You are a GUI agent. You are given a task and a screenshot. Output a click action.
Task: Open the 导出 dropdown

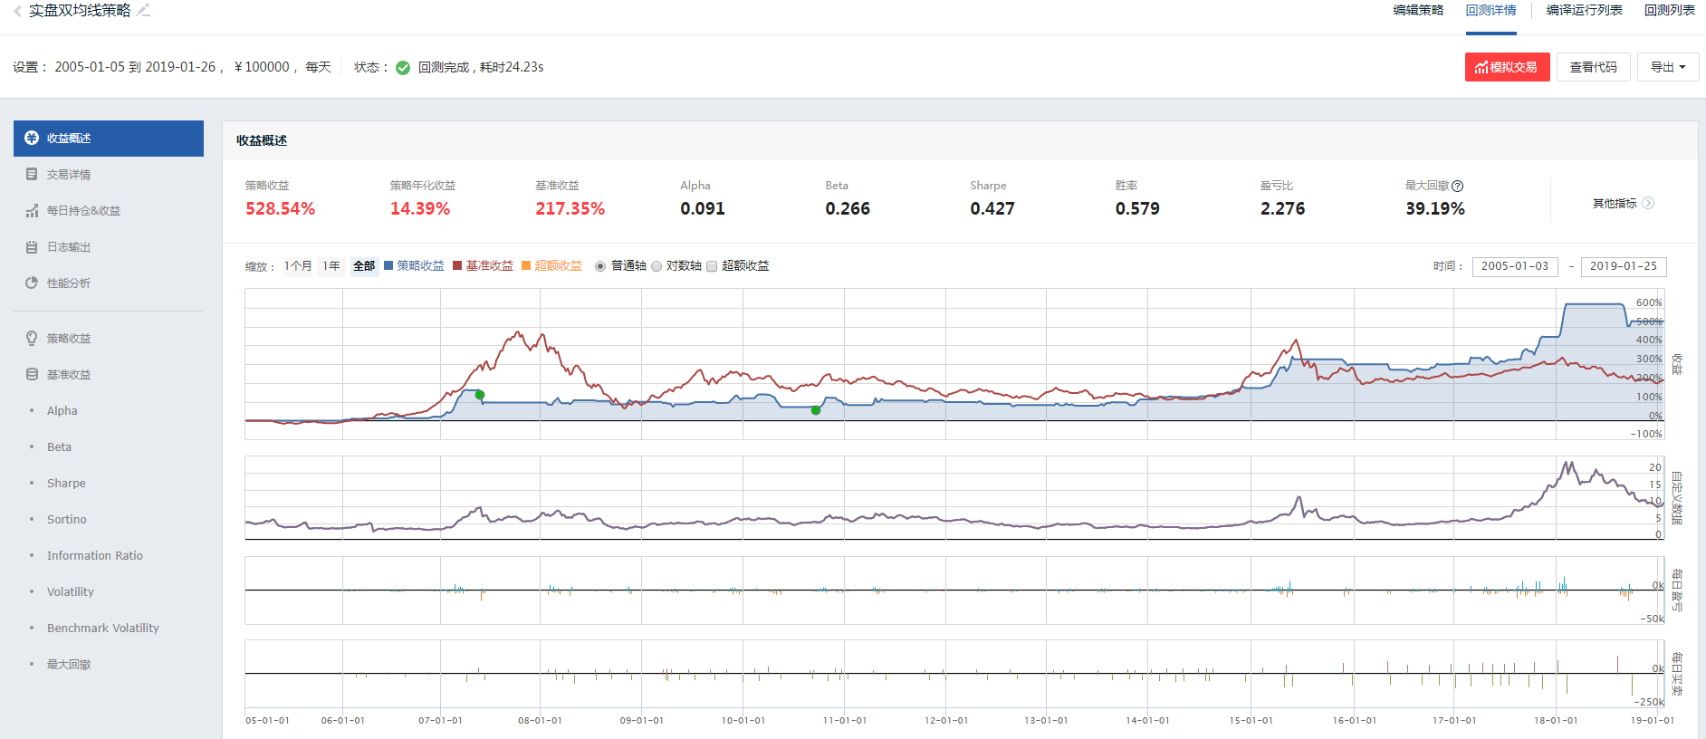pos(1668,67)
